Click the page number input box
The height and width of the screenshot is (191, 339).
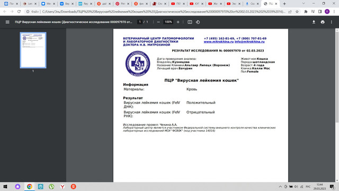click(140, 22)
